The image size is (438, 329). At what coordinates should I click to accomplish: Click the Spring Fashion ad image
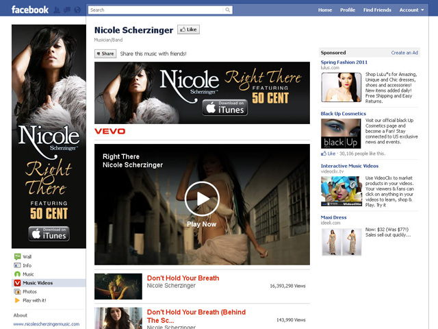(x=341, y=87)
